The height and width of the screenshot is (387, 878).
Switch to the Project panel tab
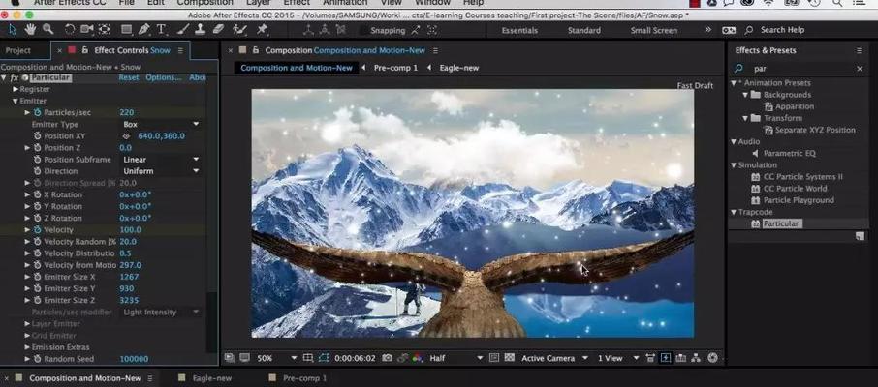point(17,50)
